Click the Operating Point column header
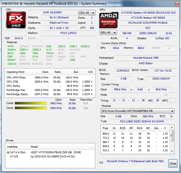Viewport: 181px width, 173px height. pyautogui.click(x=19, y=72)
